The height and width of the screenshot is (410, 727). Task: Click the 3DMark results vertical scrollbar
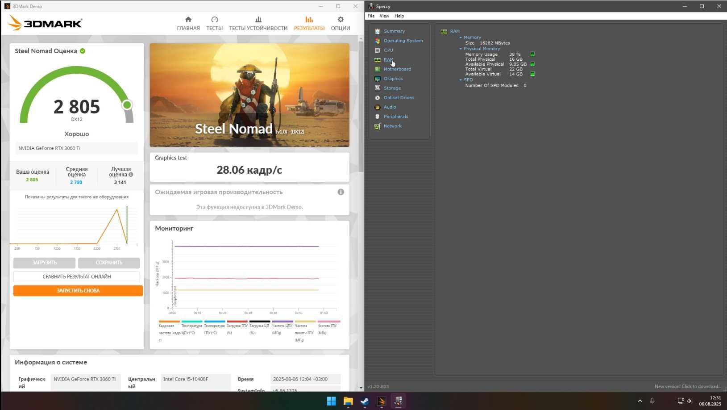pos(361,107)
